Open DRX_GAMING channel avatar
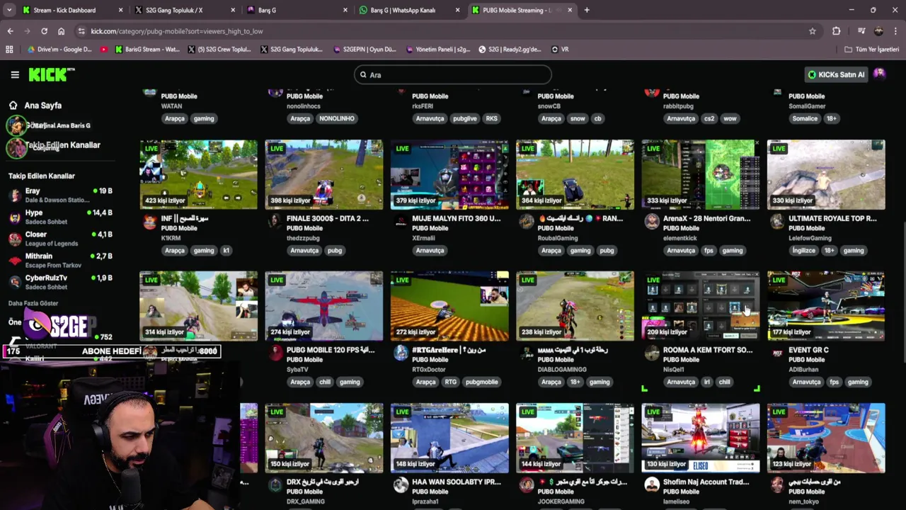This screenshot has height=510, width=906. [x=275, y=485]
